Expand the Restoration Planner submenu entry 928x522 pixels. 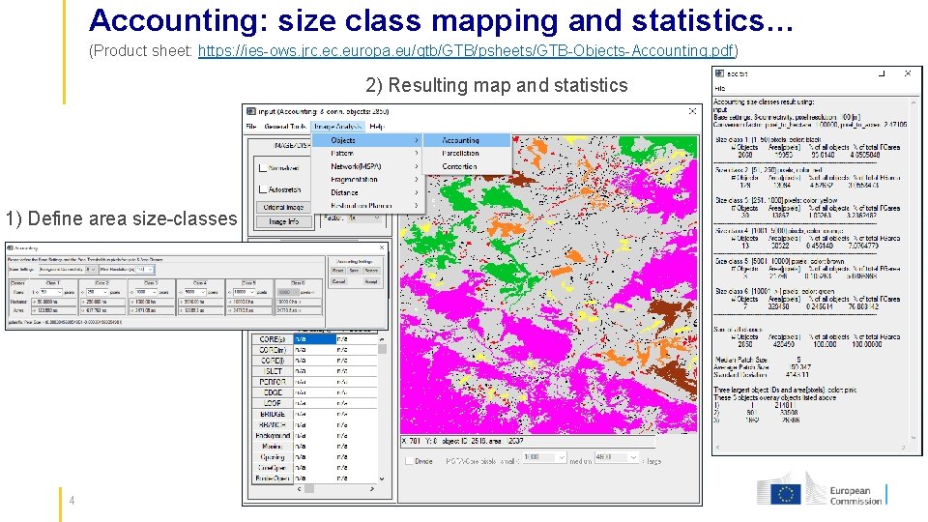click(367, 205)
